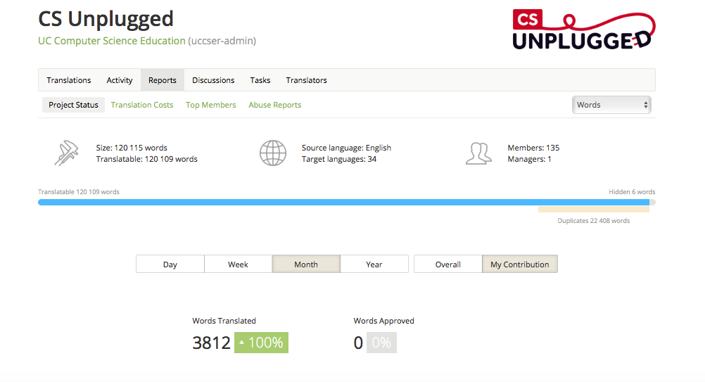Open the Tasks tab
705x382 pixels.
[x=260, y=80]
